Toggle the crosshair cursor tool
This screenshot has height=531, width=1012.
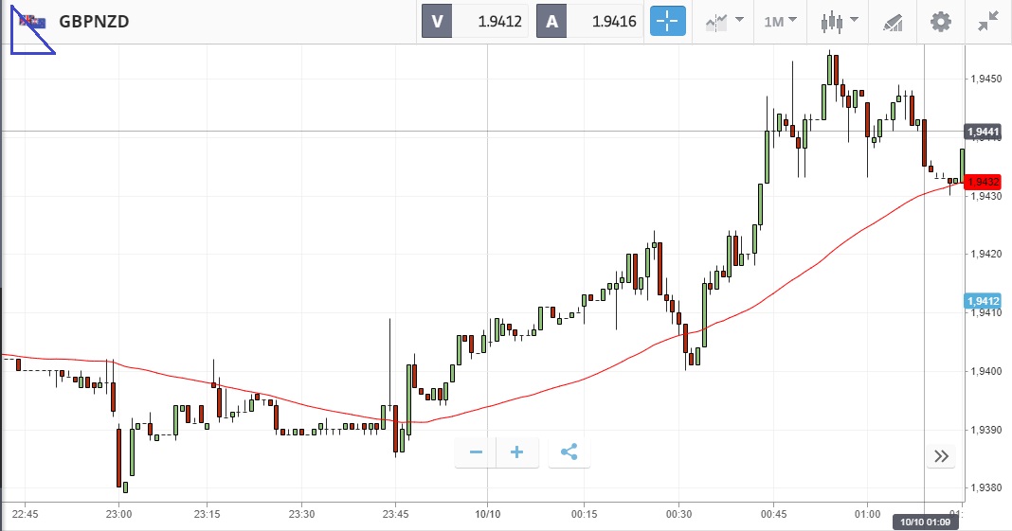click(x=667, y=21)
